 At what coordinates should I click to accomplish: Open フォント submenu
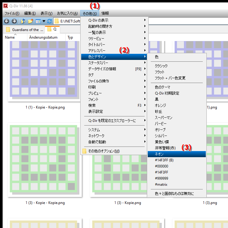(114, 99)
